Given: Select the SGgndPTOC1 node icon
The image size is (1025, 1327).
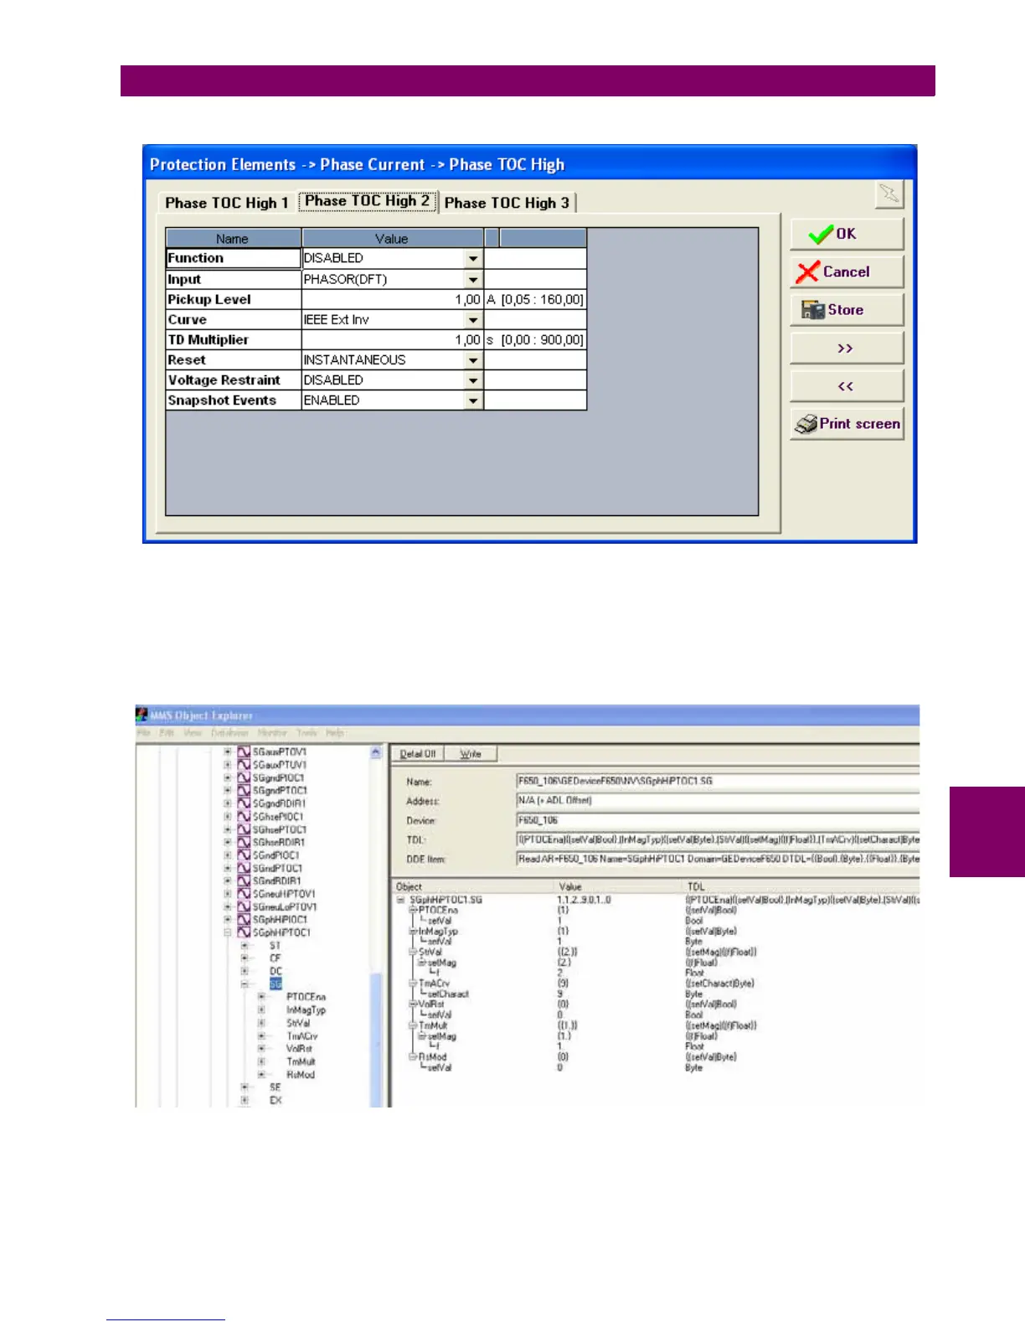Looking at the screenshot, I should click(244, 790).
